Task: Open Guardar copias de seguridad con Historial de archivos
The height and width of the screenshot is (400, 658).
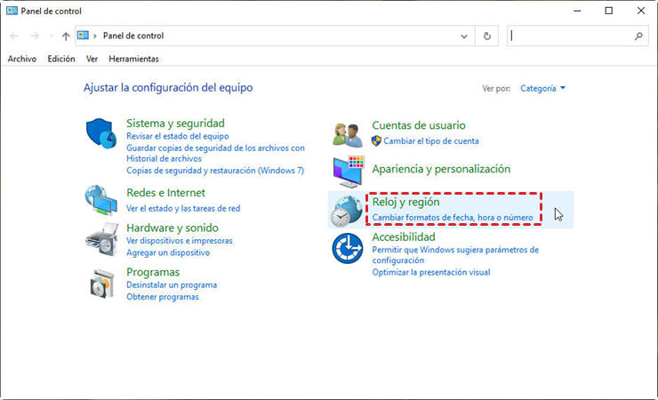Action: (215, 154)
